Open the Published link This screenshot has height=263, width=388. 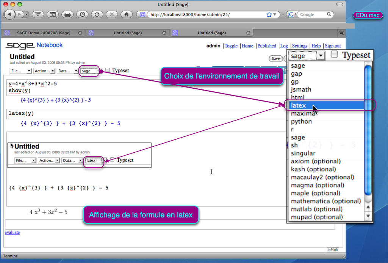pos(267,46)
